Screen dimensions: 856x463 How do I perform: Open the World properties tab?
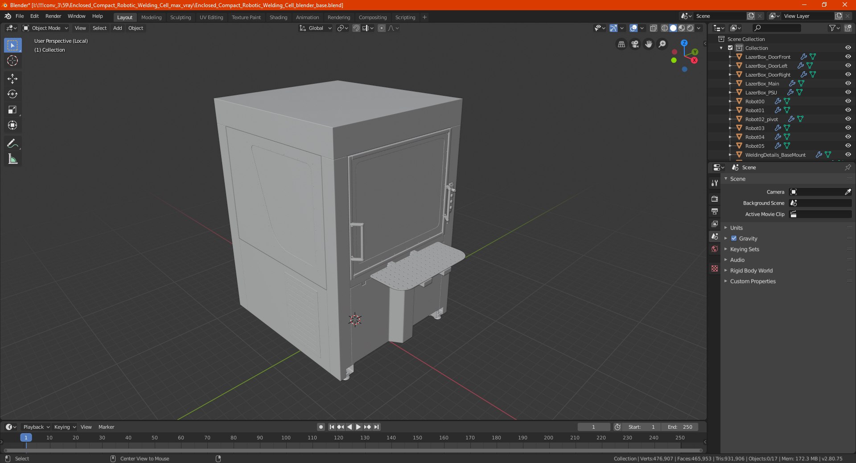pos(715,249)
